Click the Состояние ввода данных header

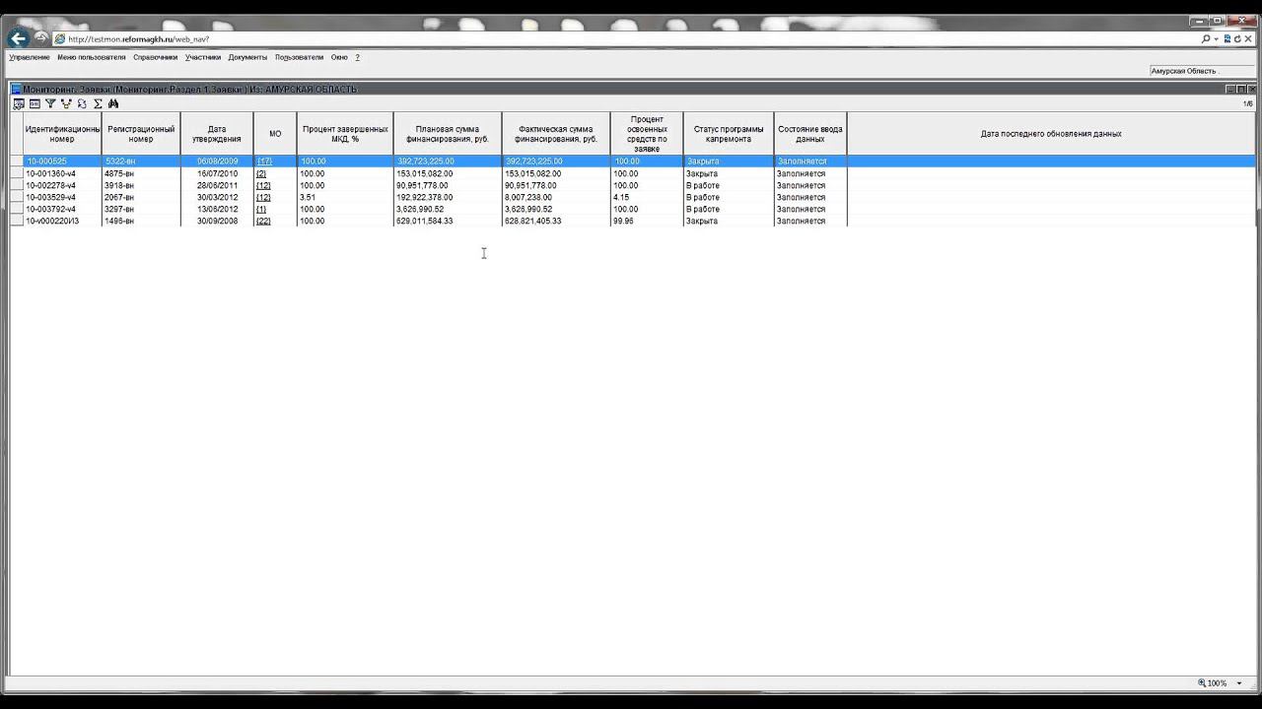coord(810,134)
